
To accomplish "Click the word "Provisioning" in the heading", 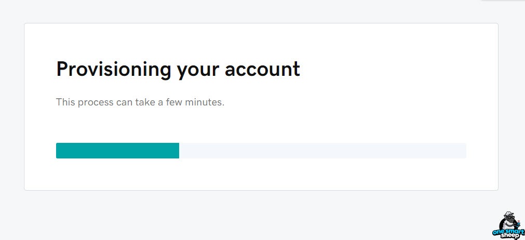I will (x=114, y=69).
